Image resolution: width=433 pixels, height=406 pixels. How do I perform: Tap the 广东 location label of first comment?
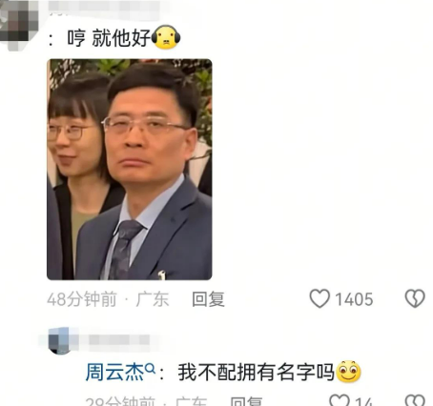[x=153, y=299]
